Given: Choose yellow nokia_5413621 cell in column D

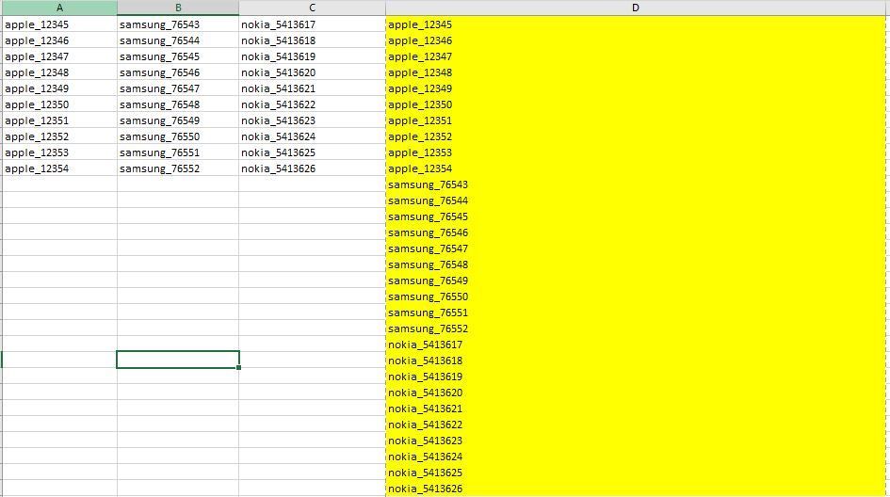Looking at the screenshot, I should click(636, 409).
